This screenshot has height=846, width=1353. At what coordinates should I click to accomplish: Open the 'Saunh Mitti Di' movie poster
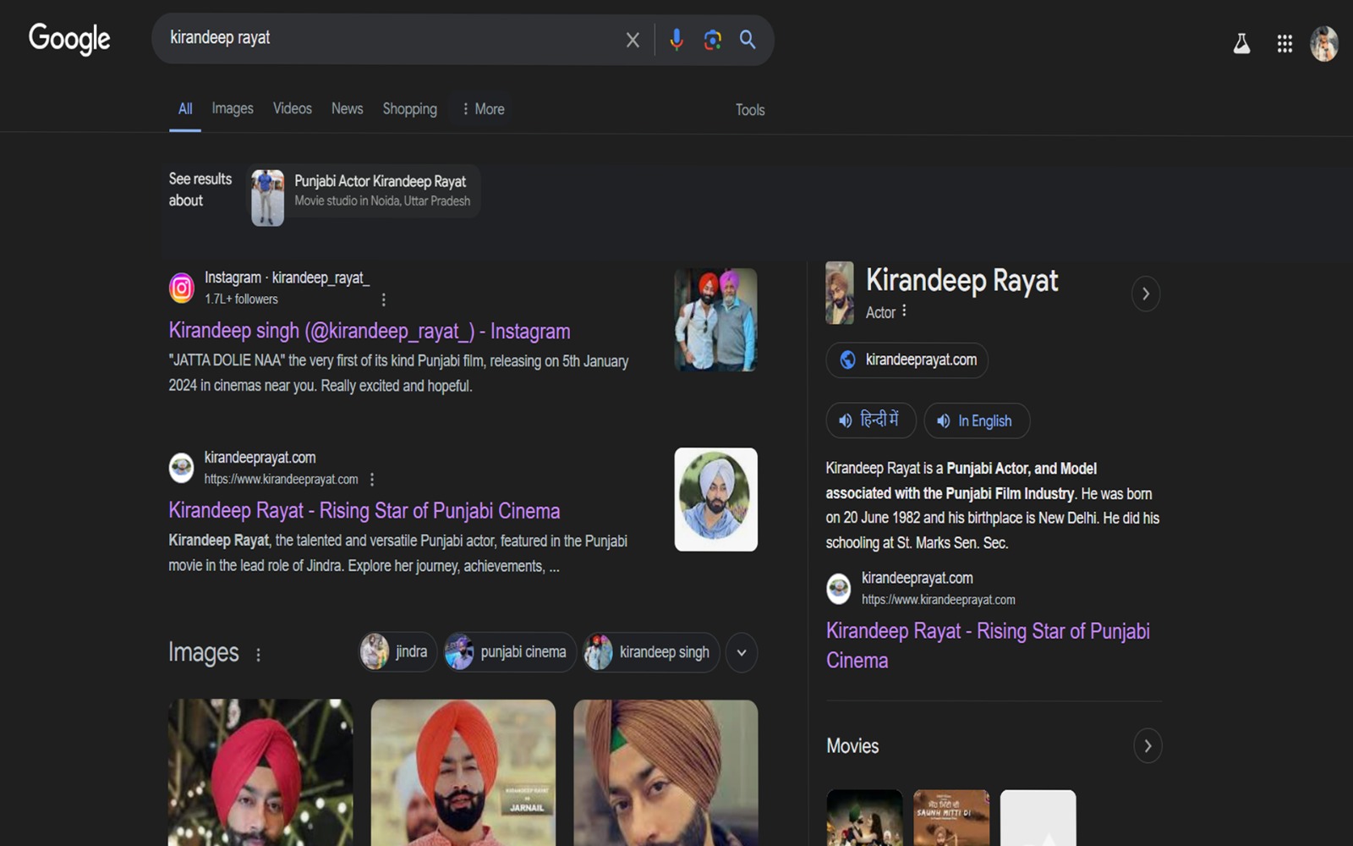click(951, 818)
